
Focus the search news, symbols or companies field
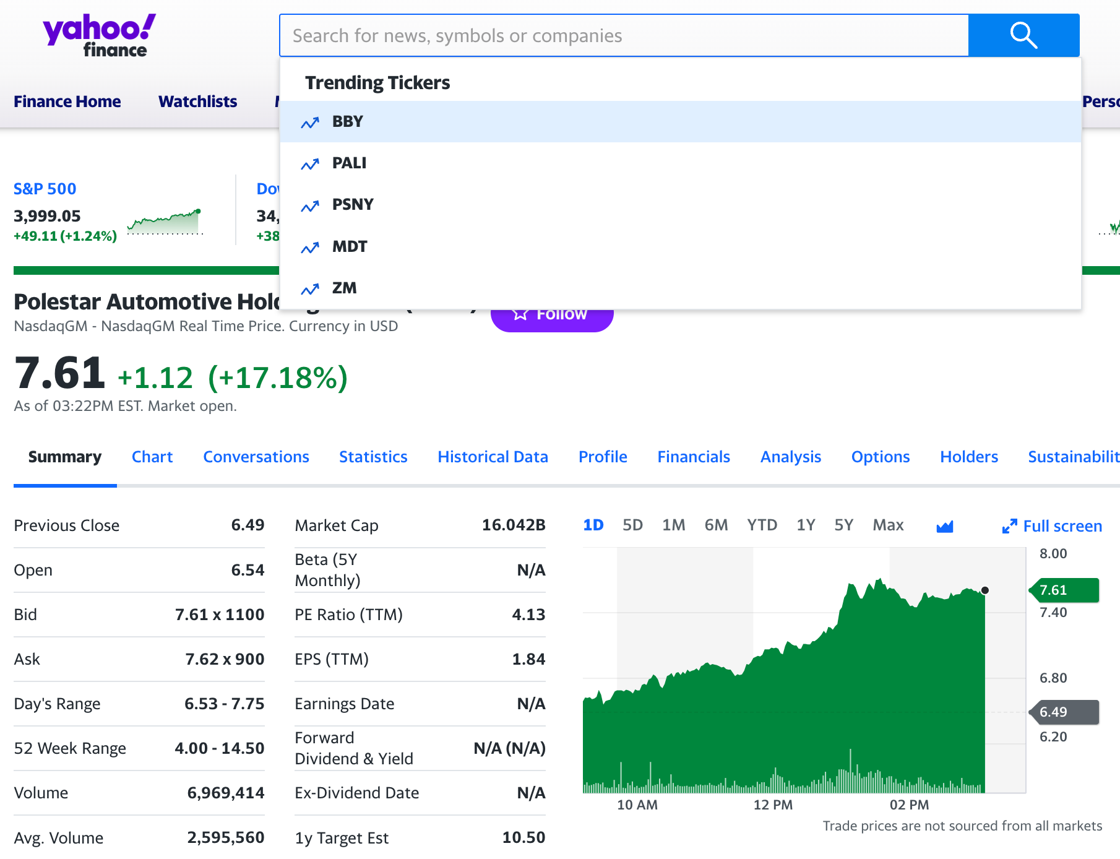tap(624, 35)
